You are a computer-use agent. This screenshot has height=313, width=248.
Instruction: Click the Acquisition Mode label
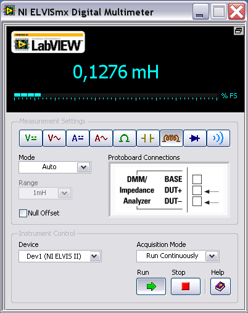tap(161, 244)
